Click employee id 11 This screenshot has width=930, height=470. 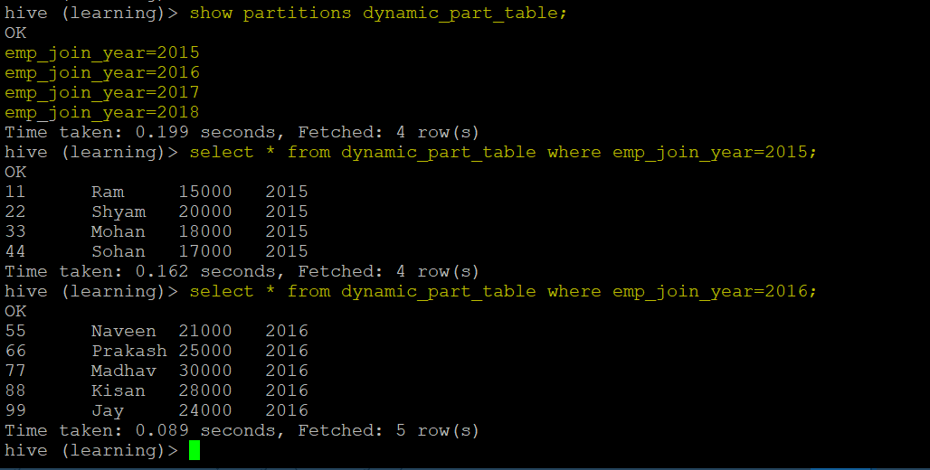(15, 192)
